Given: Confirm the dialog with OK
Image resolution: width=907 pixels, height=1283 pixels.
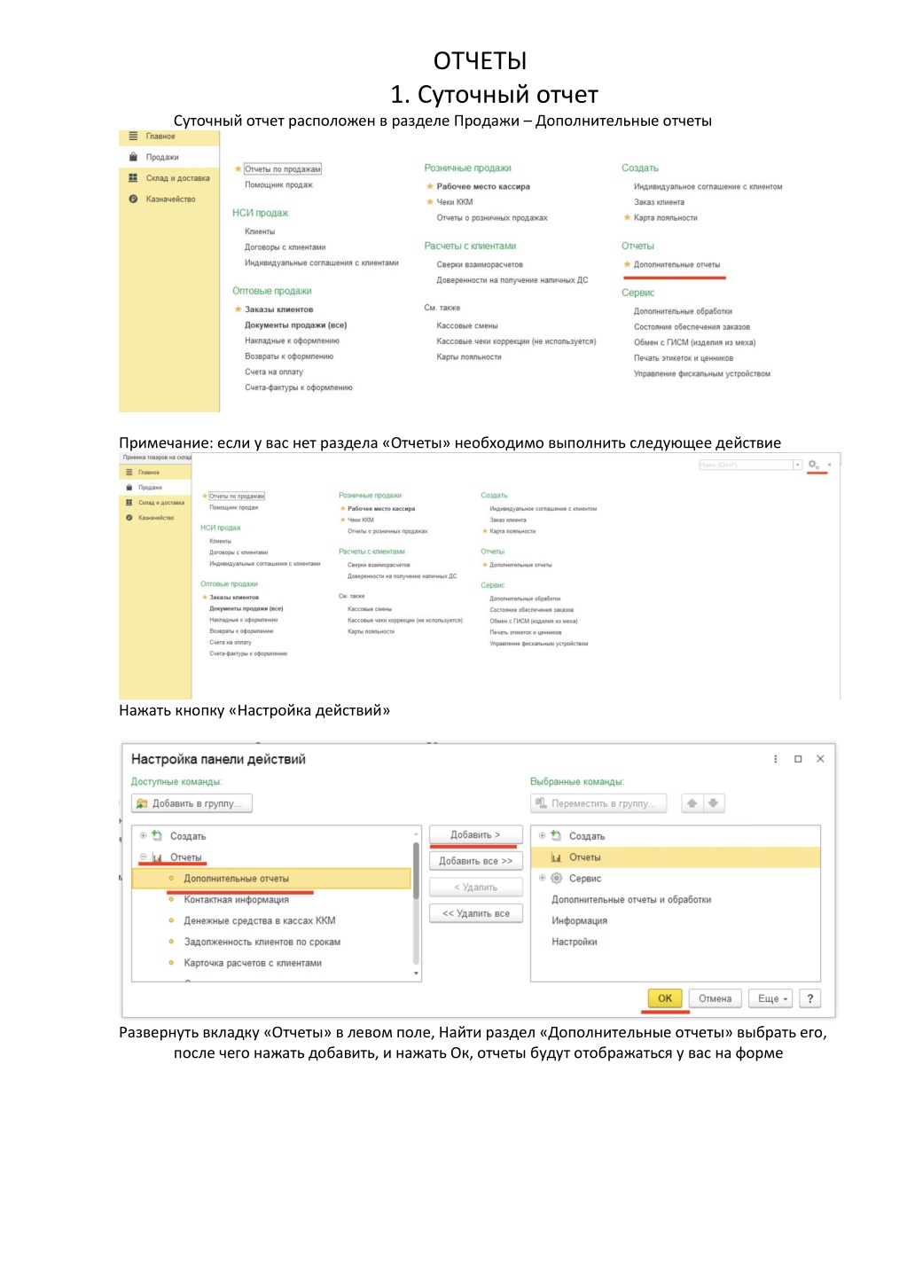Looking at the screenshot, I should pos(665,998).
